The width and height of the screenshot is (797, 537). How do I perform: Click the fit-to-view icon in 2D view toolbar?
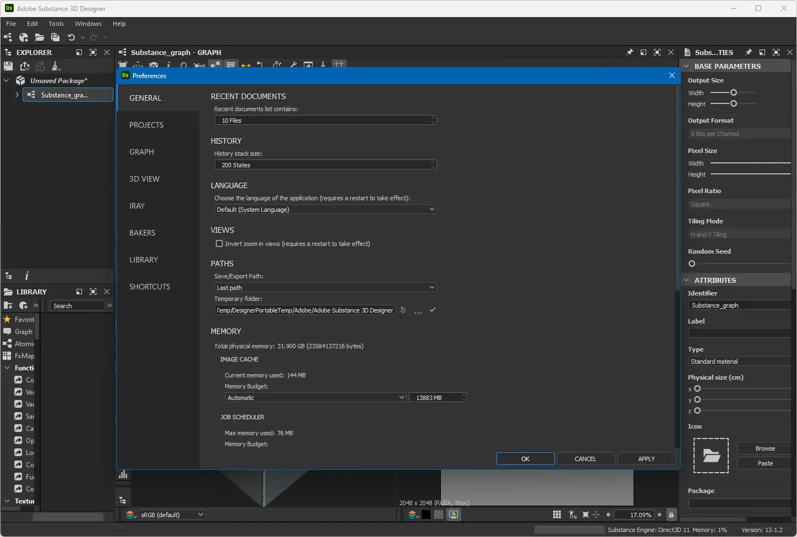(586, 515)
